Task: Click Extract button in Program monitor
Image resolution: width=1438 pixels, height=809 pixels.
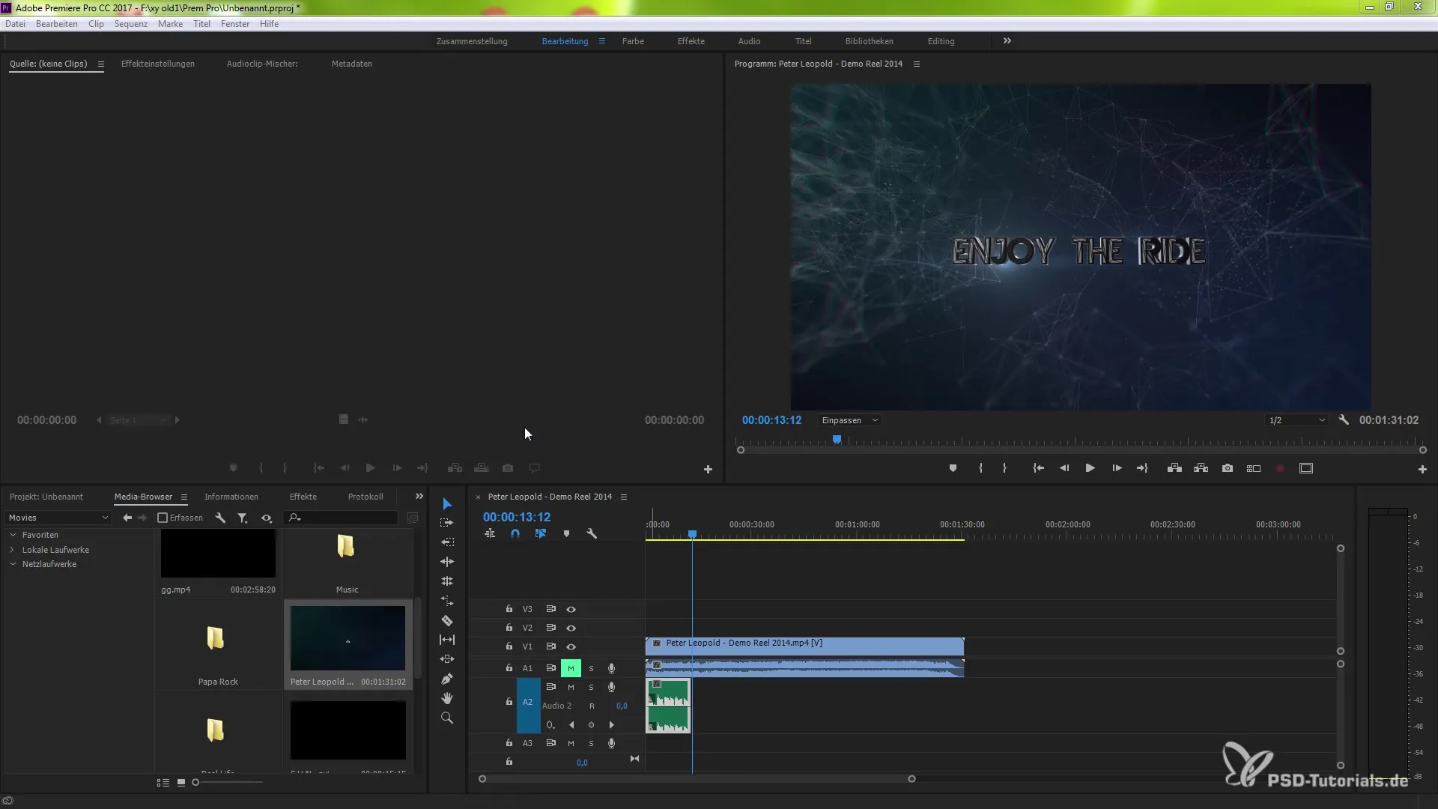Action: point(1201,468)
